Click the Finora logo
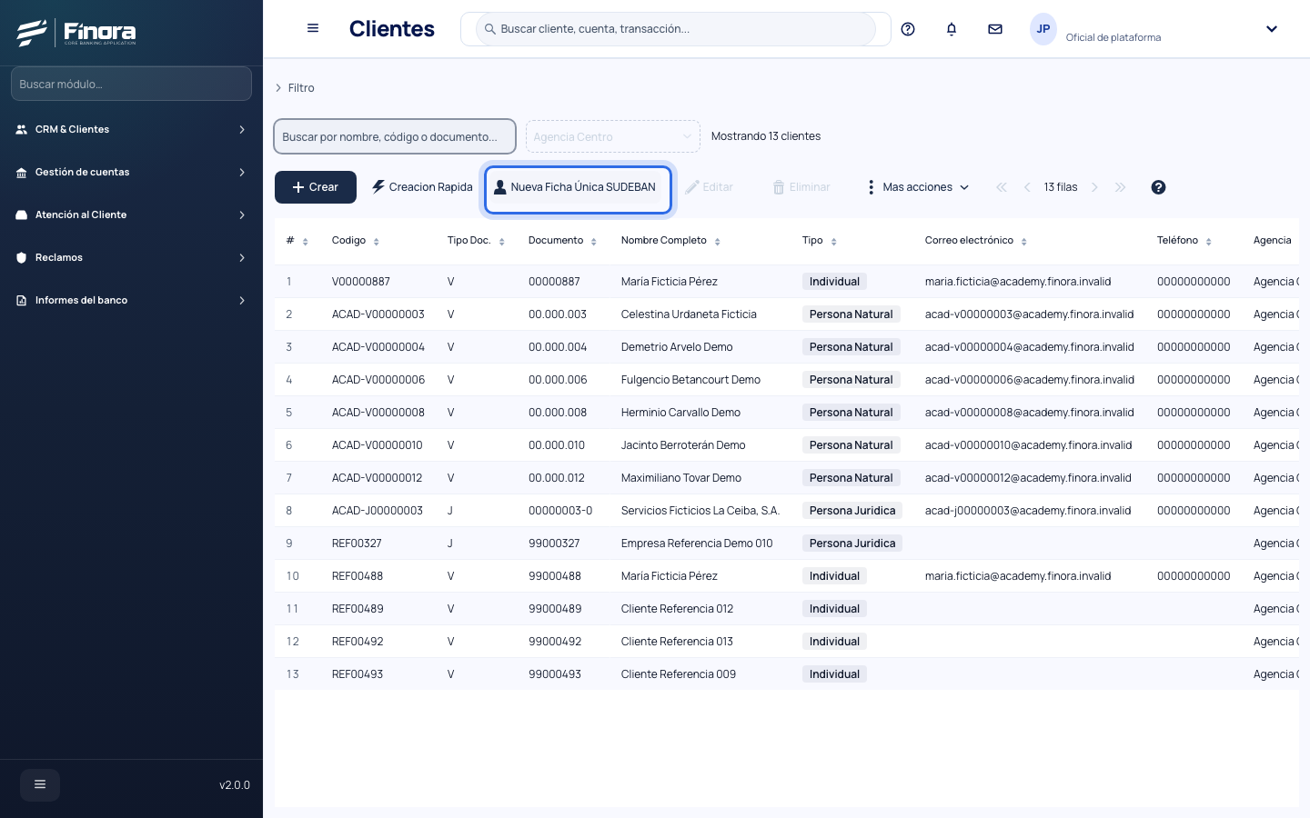The image size is (1310, 818). [x=76, y=33]
